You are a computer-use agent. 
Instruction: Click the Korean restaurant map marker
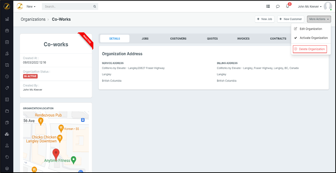[61, 129]
